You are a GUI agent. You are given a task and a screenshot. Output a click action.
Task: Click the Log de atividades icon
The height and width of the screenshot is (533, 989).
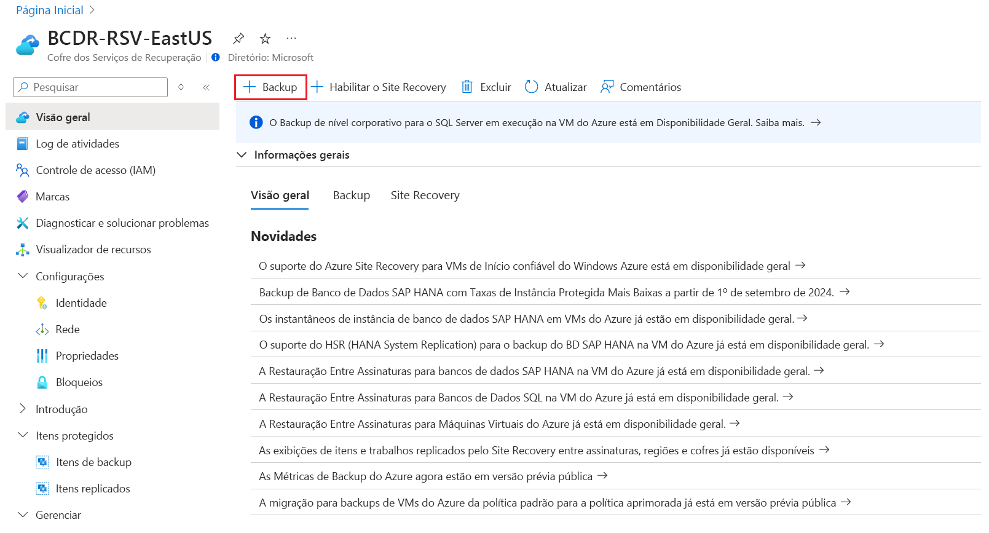(23, 144)
